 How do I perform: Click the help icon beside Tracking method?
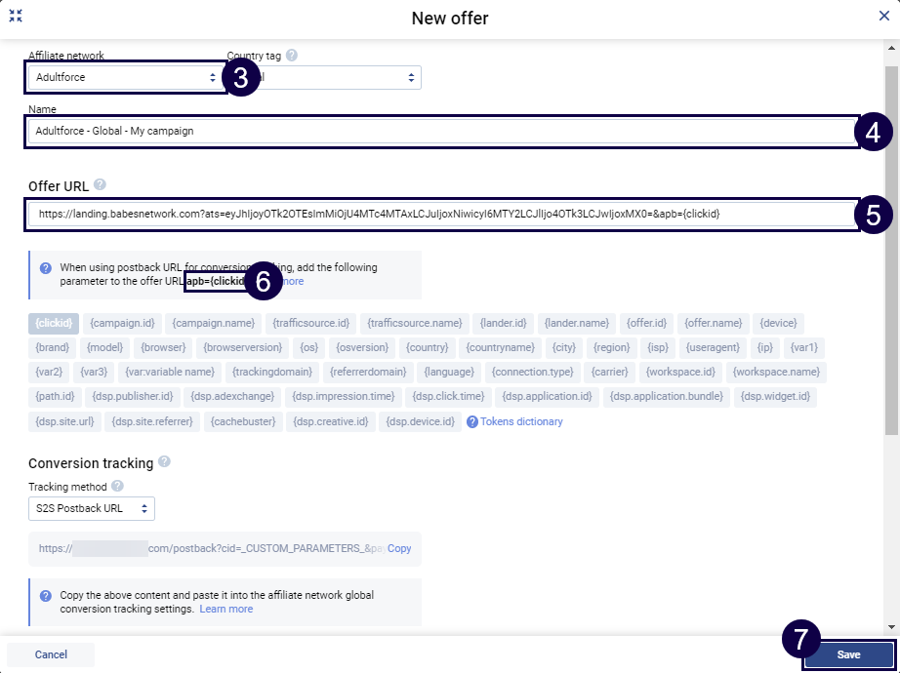point(117,486)
